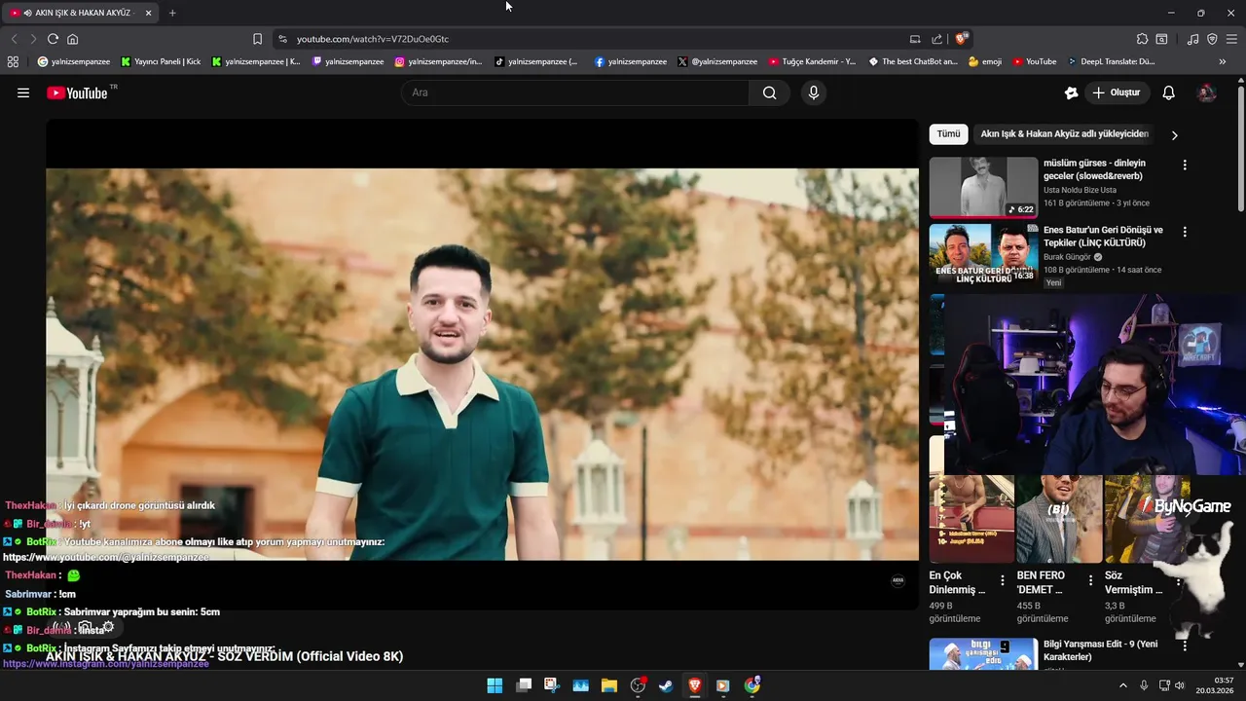
Task: Open the Brave sidebar panel icon
Action: (x=1161, y=39)
